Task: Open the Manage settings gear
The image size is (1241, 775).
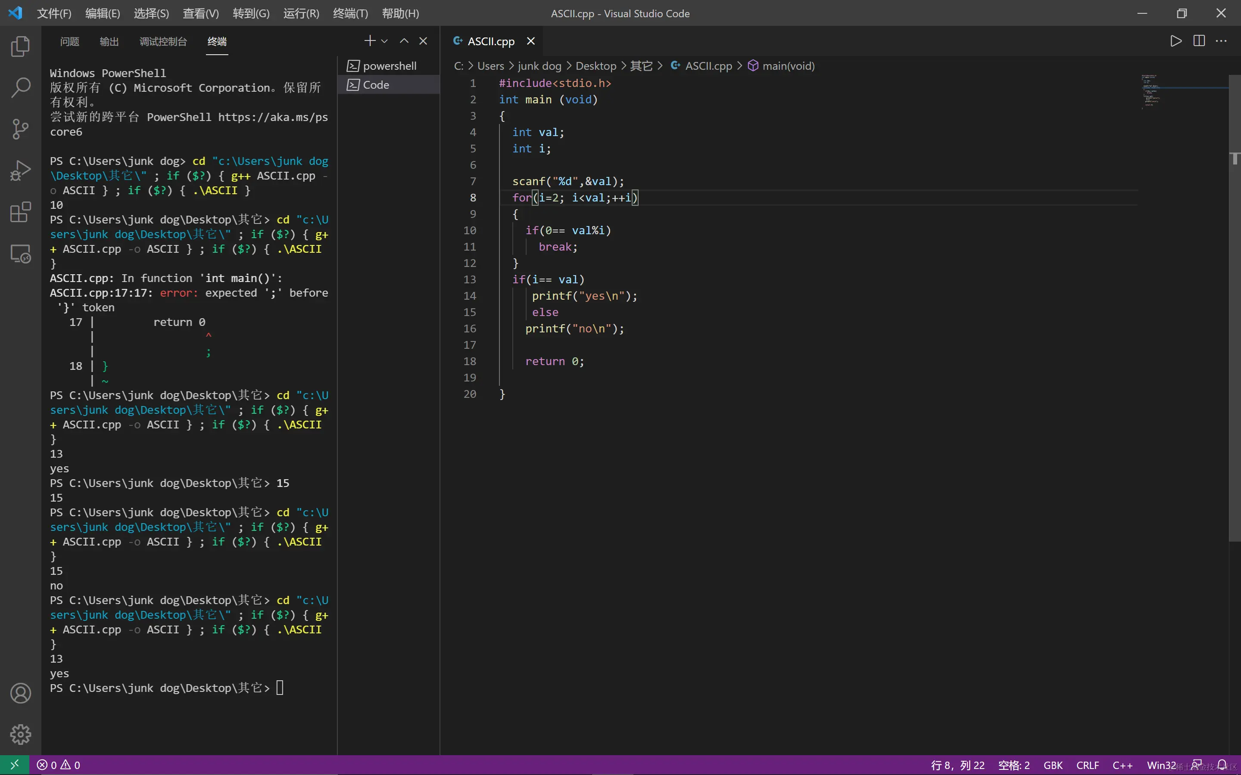Action: [21, 734]
